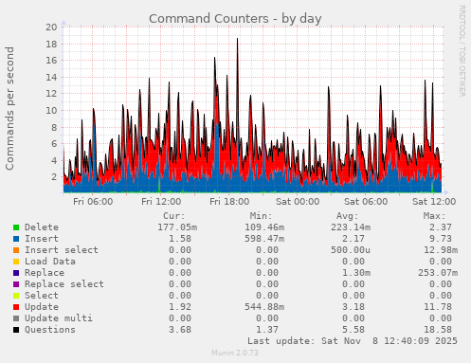Click Replace average value 1.30m

(x=356, y=273)
